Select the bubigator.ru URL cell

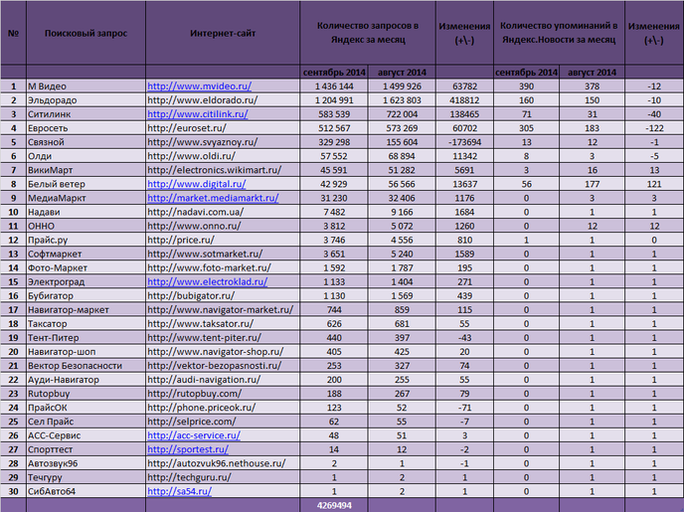(x=223, y=295)
